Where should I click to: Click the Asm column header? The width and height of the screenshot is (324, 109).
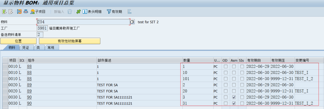tap(234, 60)
